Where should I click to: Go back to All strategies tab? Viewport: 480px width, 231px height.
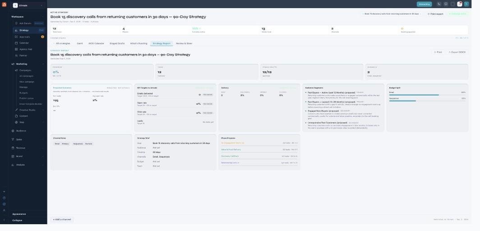[62, 43]
